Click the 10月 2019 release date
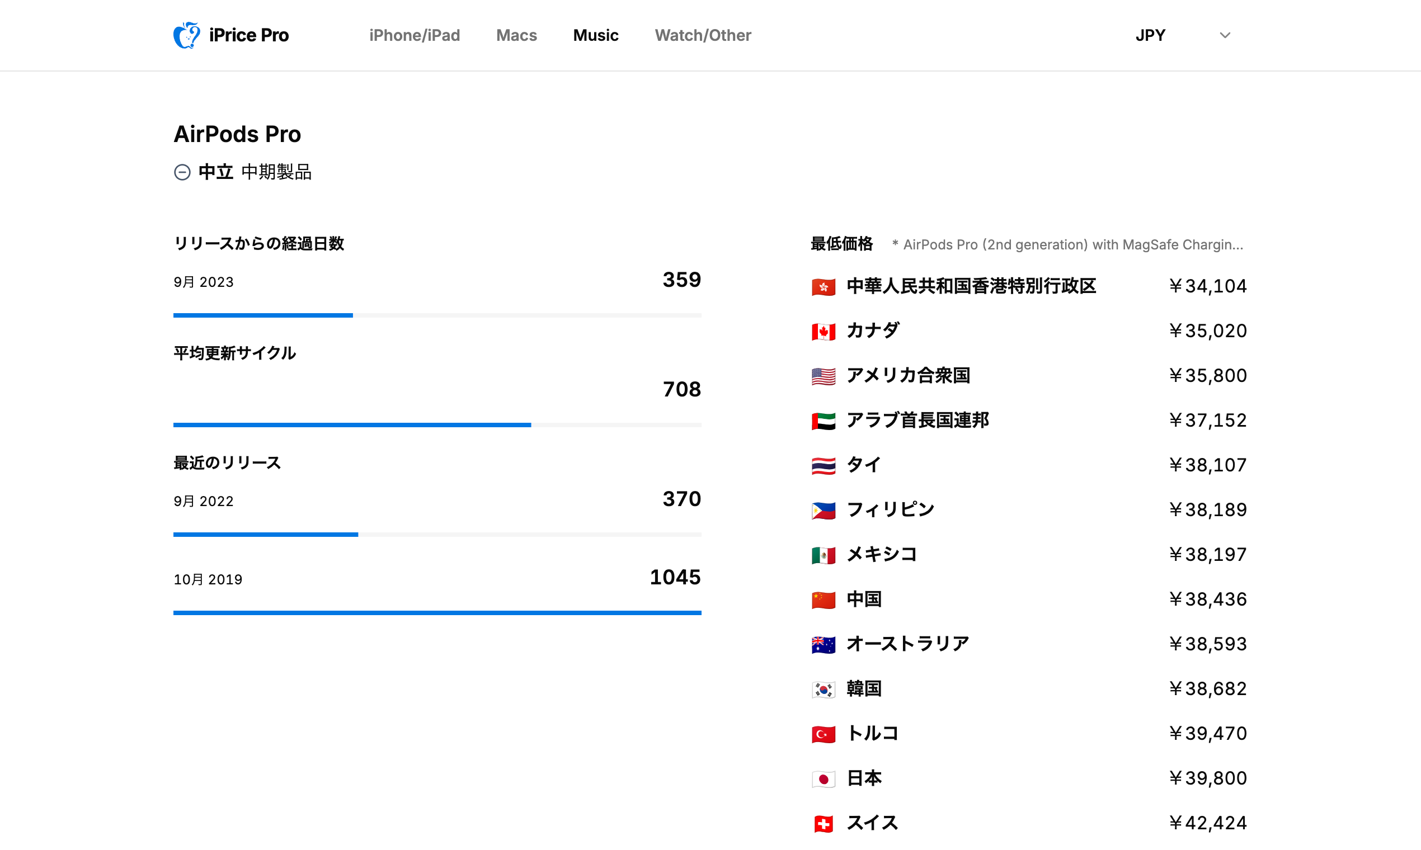 coord(208,579)
